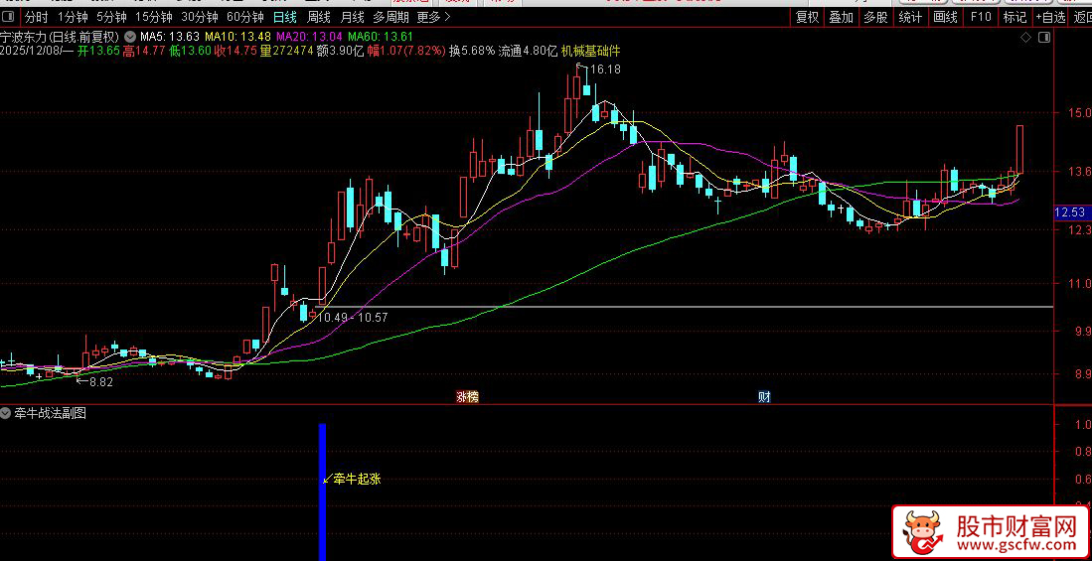The image size is (1092, 561).
Task: Toggle the right side panel icon
Action: click(1044, 36)
